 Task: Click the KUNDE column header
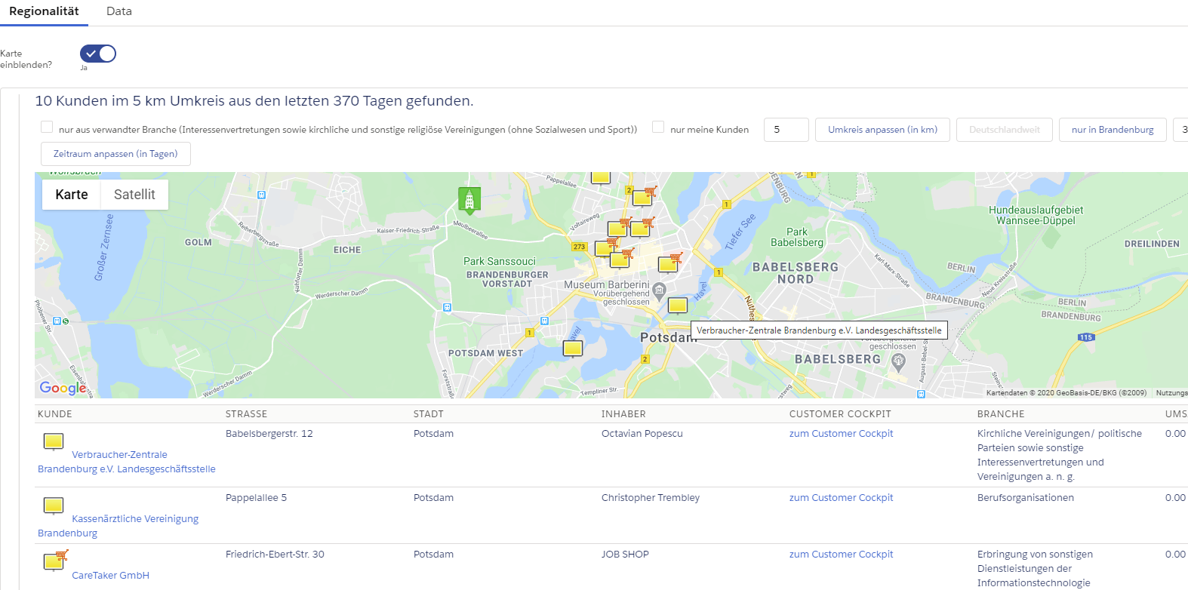tap(55, 414)
